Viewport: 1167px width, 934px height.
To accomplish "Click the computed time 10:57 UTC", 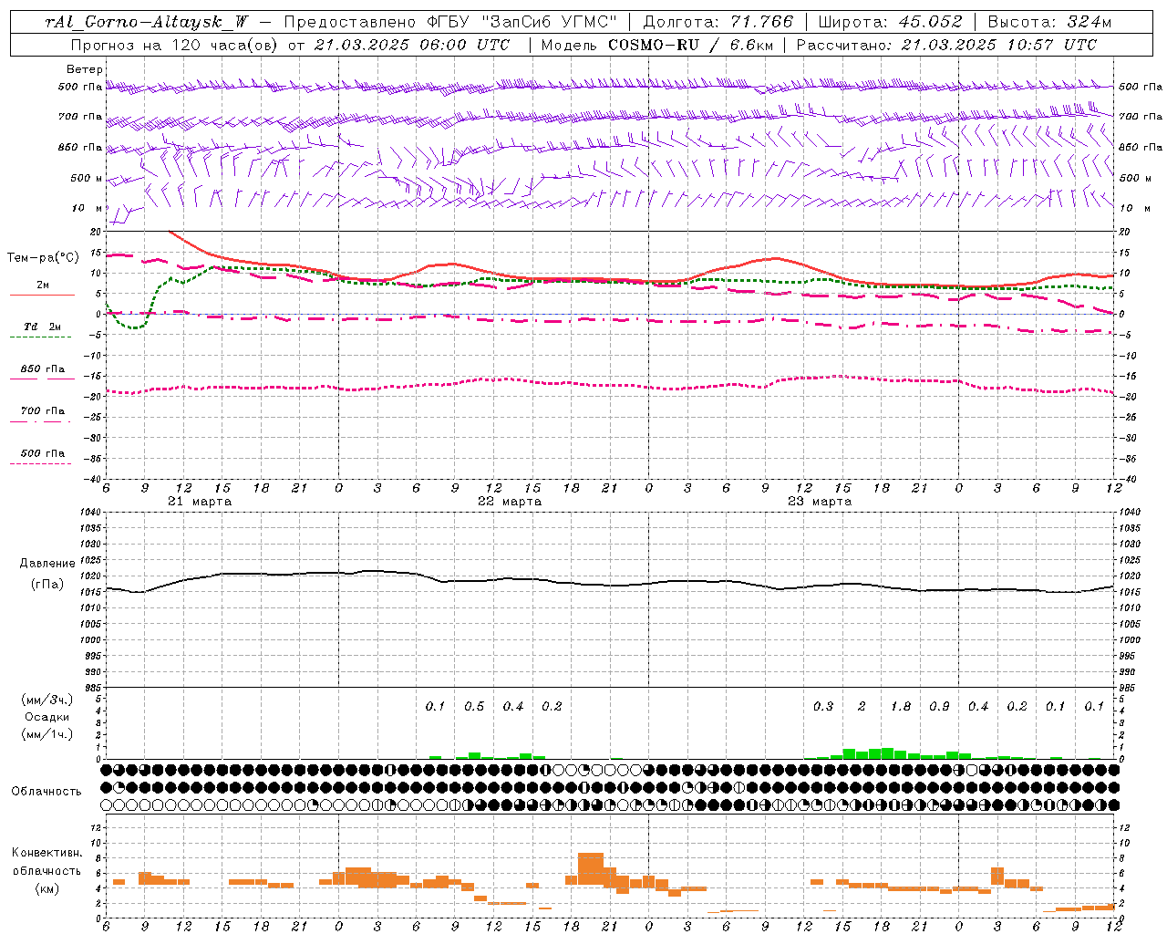I will pos(1051,45).
